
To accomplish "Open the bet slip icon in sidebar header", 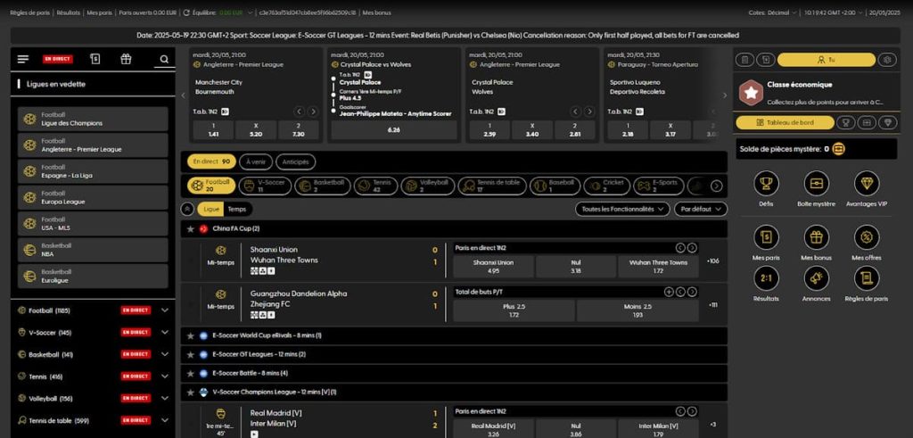I will [x=95, y=59].
